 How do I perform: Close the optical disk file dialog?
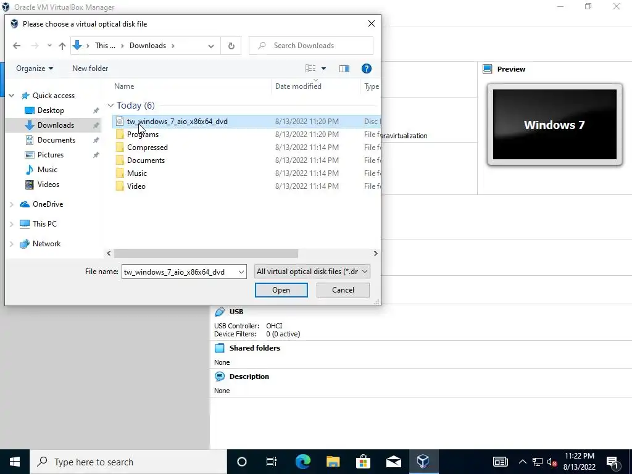tap(371, 24)
